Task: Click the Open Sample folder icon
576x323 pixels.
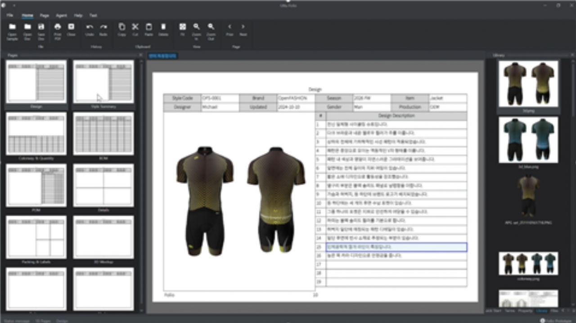Action: point(12,27)
